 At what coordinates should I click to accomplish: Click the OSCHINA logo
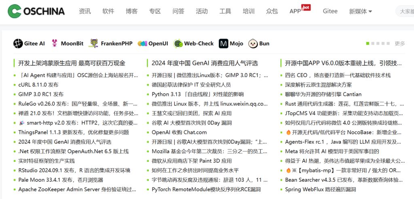pyautogui.click(x=36, y=11)
